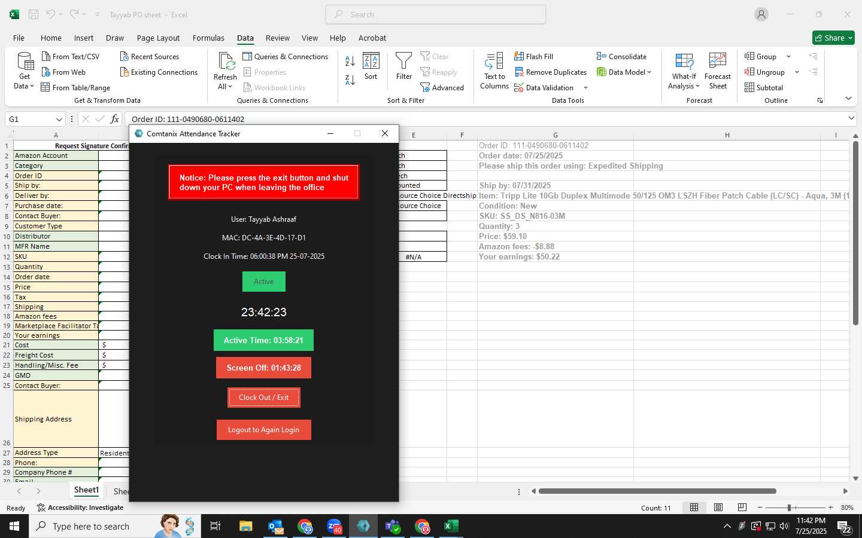The image size is (862, 538).
Task: Open the File menu
Action: pos(19,38)
